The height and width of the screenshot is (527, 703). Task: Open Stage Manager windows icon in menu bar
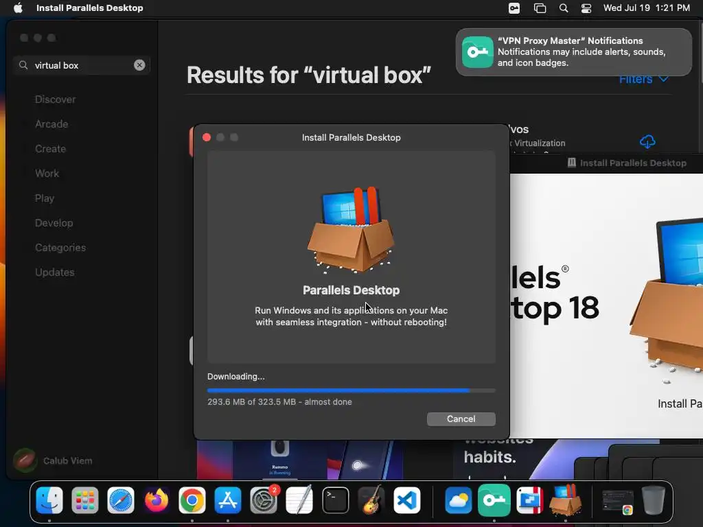(540, 8)
